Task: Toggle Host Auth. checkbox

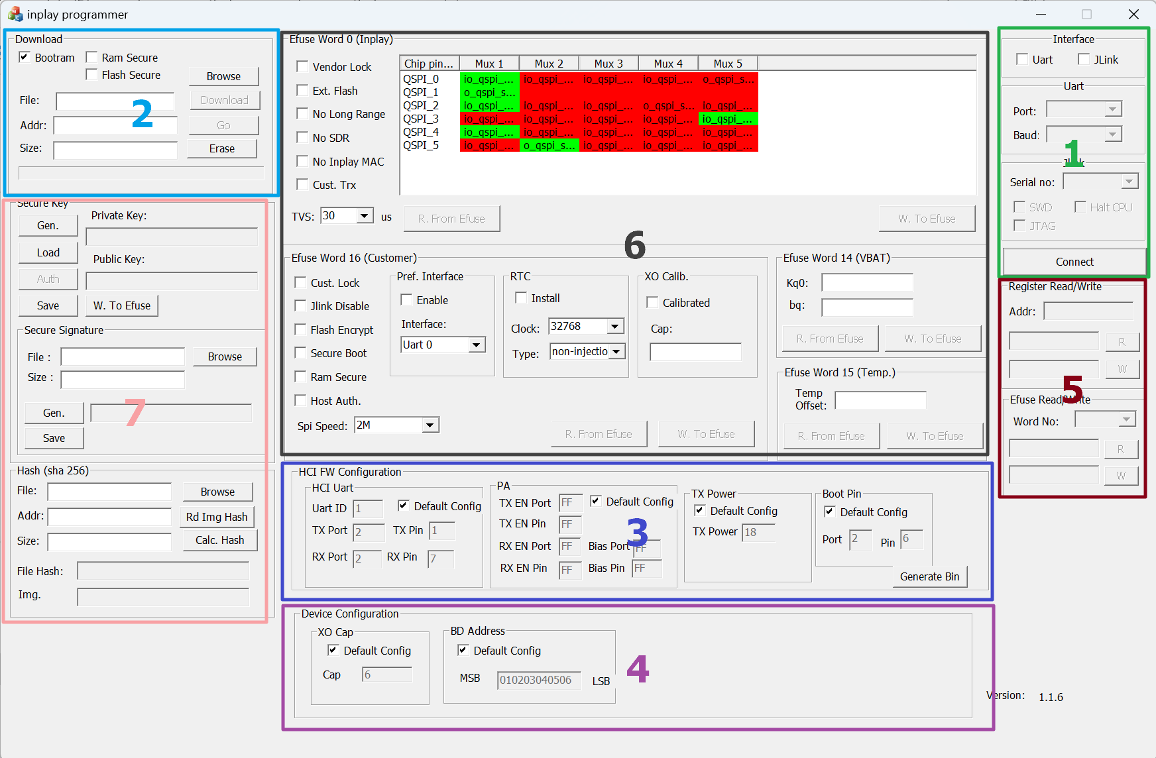Action: click(x=300, y=400)
